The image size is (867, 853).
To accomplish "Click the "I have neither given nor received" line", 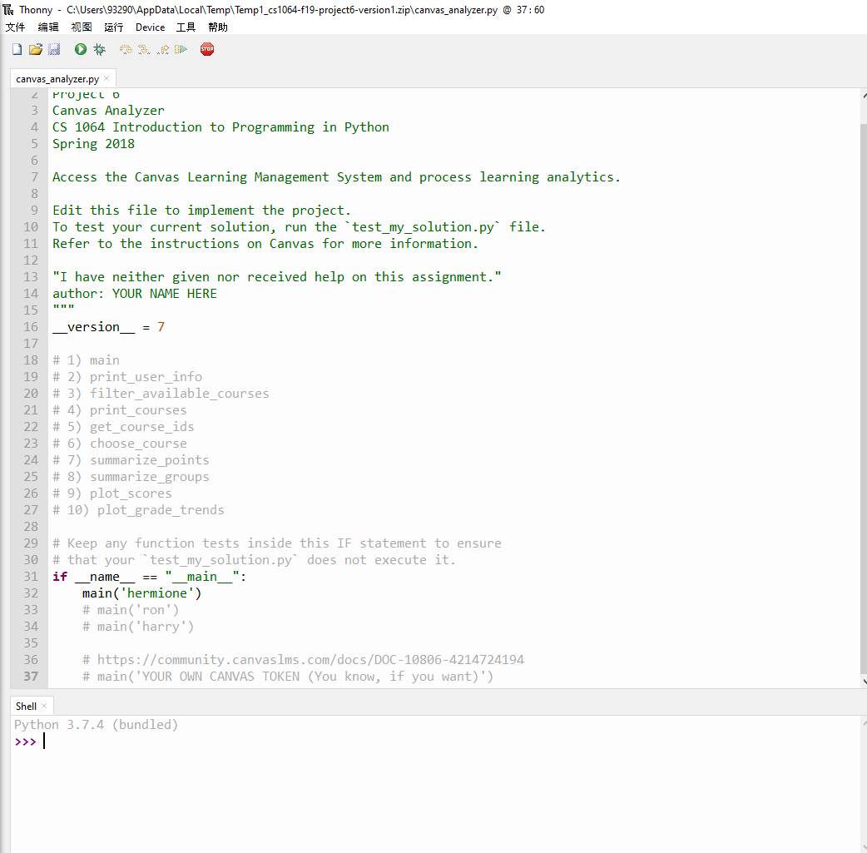I will (277, 277).
